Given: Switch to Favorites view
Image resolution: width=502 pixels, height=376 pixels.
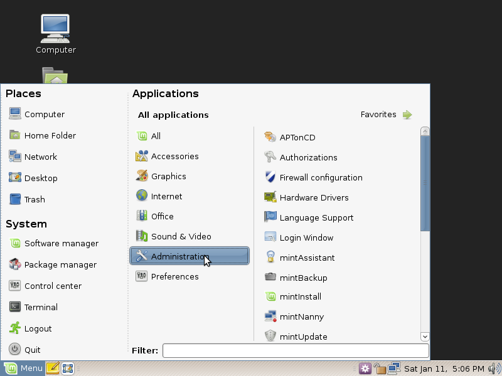Looking at the screenshot, I should [x=386, y=115].
